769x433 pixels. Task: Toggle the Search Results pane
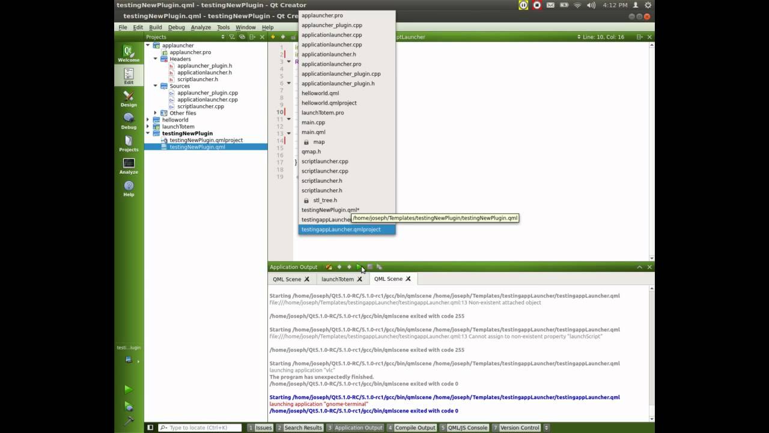(x=300, y=428)
